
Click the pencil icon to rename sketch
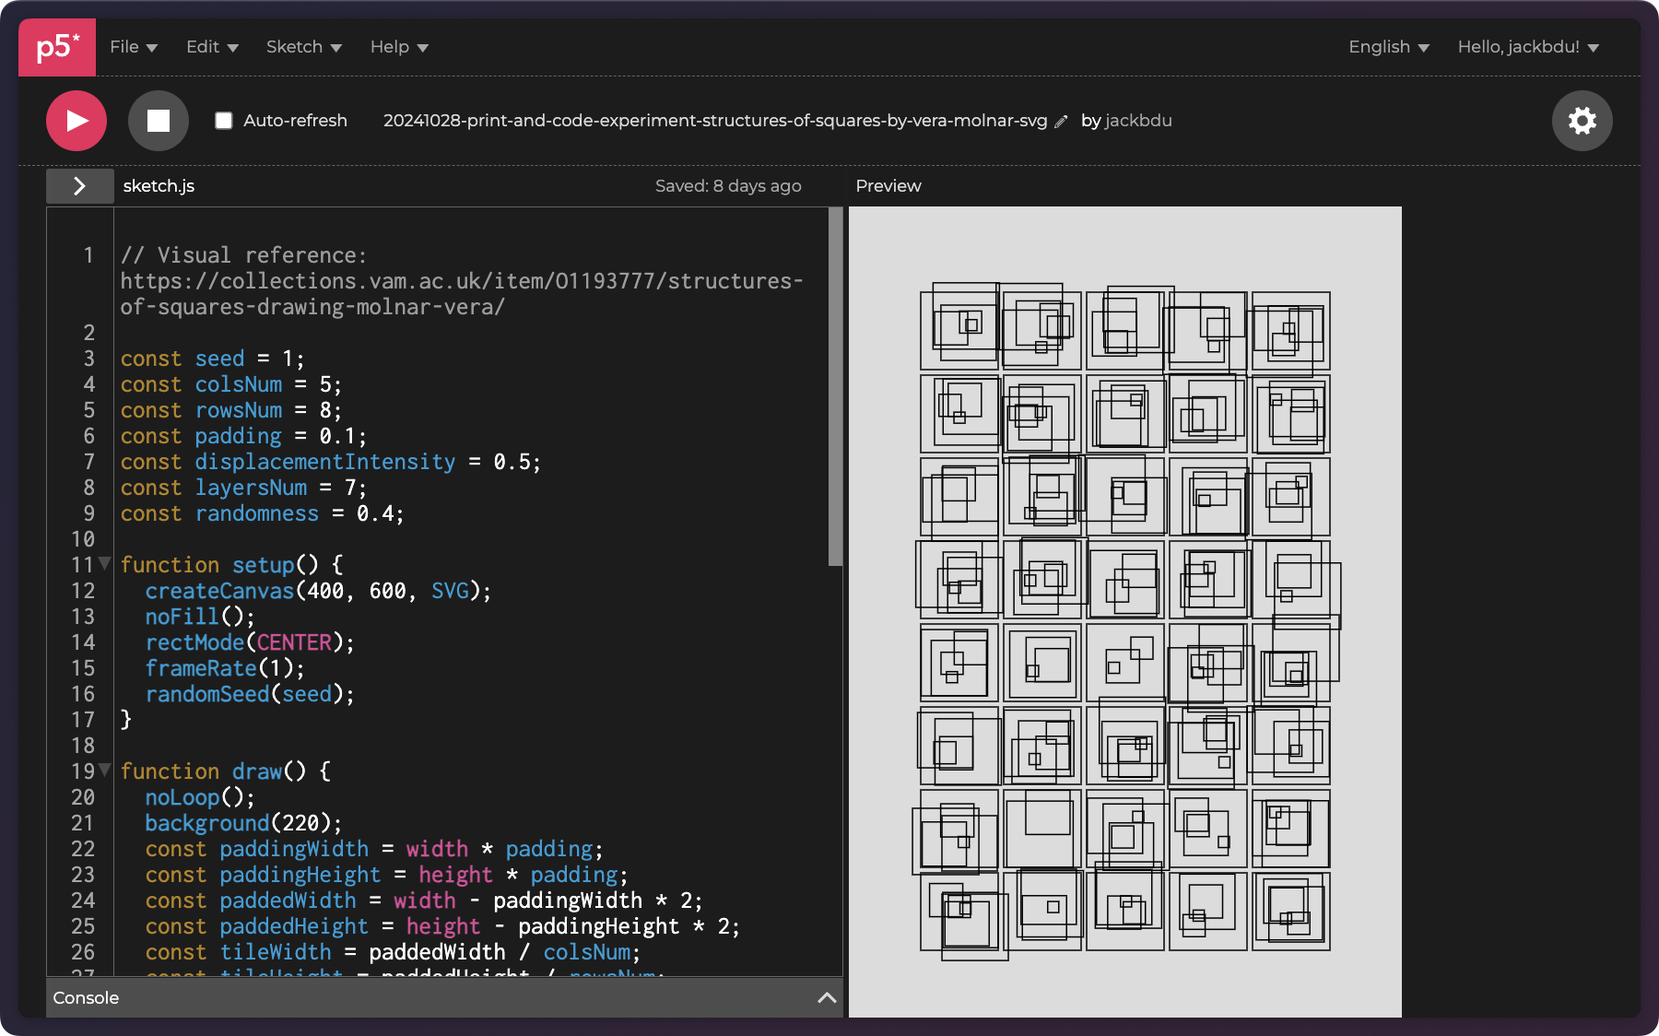[1061, 122]
